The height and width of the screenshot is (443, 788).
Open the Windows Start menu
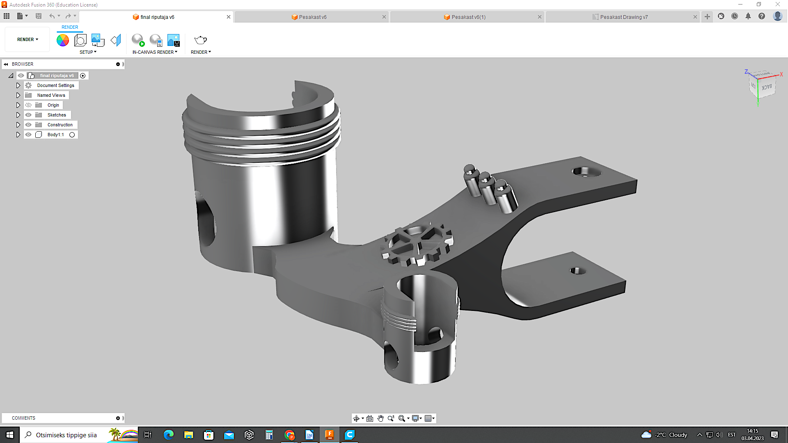(x=10, y=435)
